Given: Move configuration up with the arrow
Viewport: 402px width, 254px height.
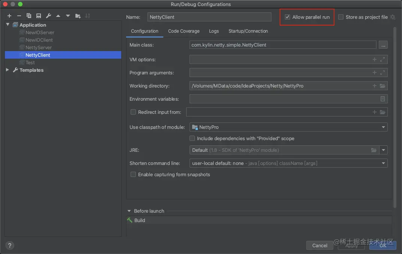Looking at the screenshot, I should coord(58,16).
